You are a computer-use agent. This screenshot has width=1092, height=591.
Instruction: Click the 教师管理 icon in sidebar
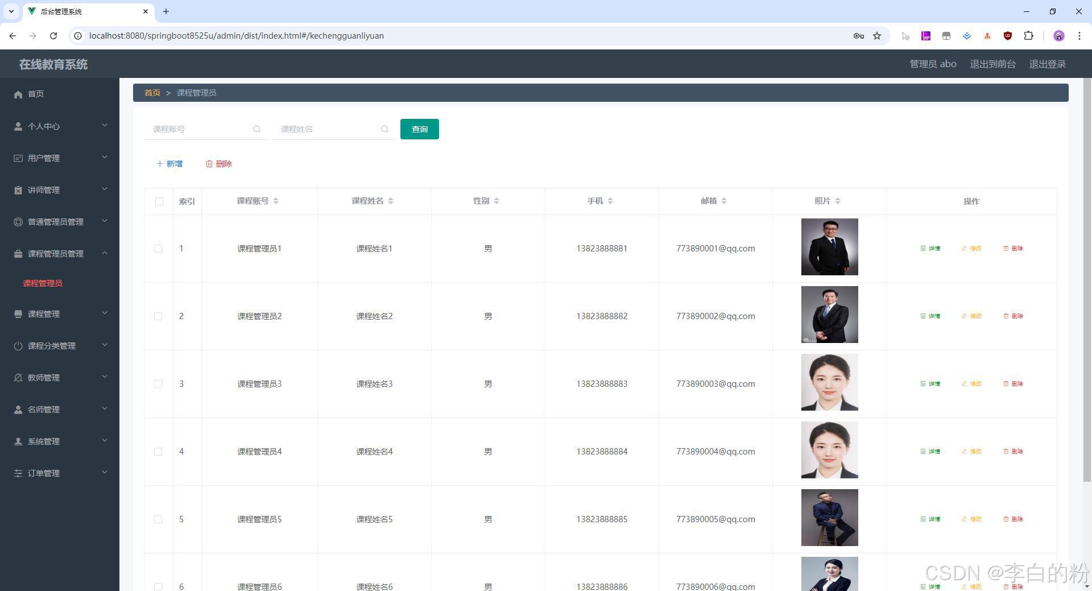[x=18, y=378]
